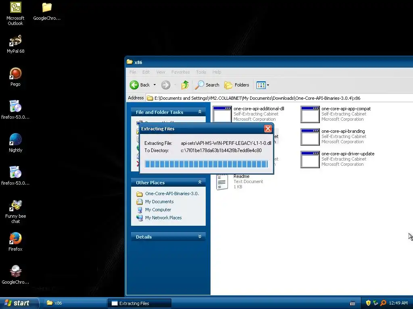Click the extracting file name API-MS-WIN-PERF-LEGACY
The image size is (413, 309).
(226, 143)
